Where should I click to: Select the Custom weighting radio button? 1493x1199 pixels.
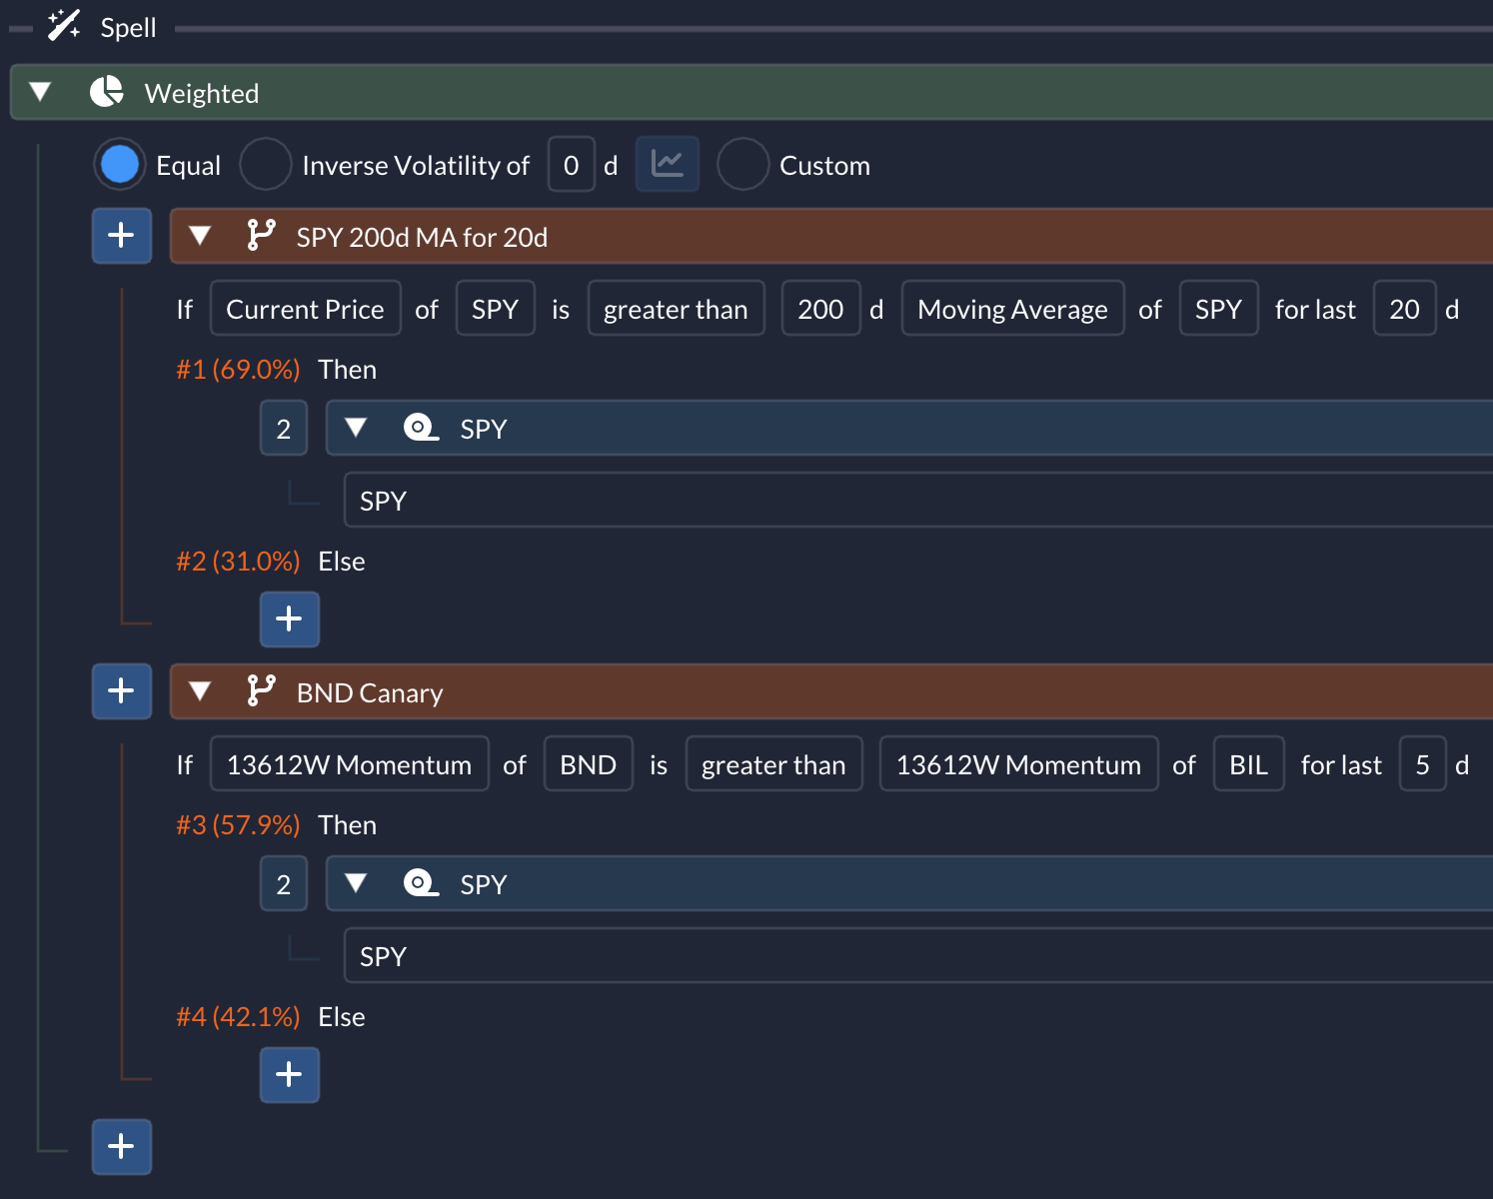coord(744,165)
